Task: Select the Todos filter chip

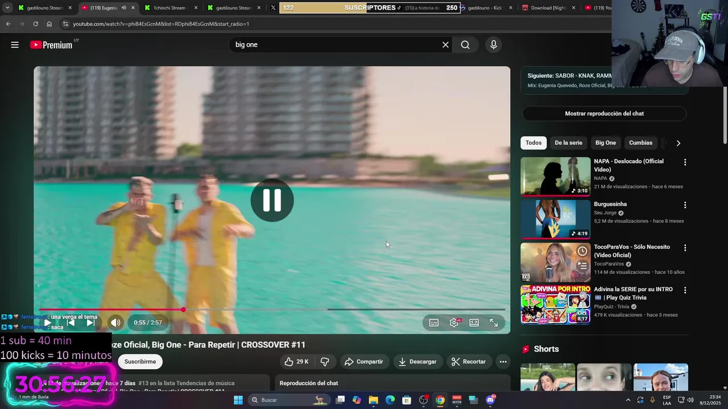Action: click(533, 143)
